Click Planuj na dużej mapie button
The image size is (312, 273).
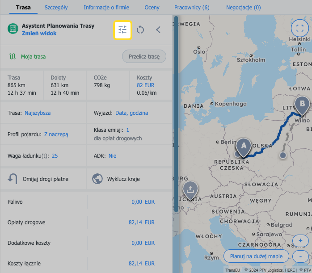256,256
